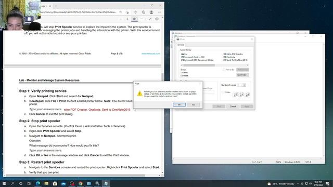
Task: Open the browser collections icon
Action: pos(144,12)
